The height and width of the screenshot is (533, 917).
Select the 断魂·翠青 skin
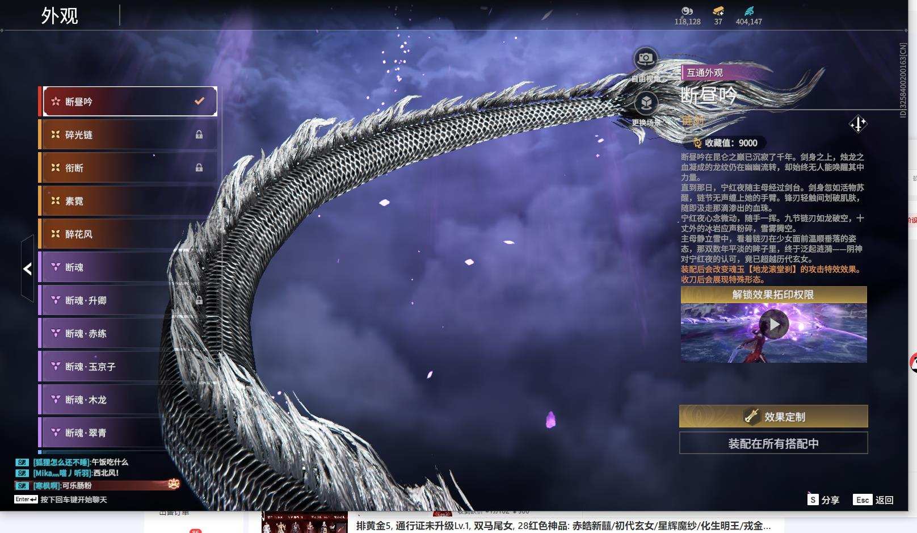128,433
